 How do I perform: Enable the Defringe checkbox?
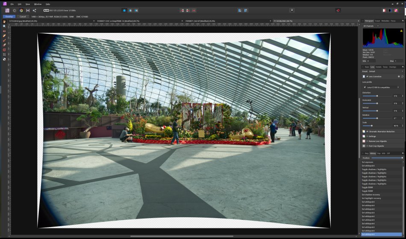(x=367, y=136)
